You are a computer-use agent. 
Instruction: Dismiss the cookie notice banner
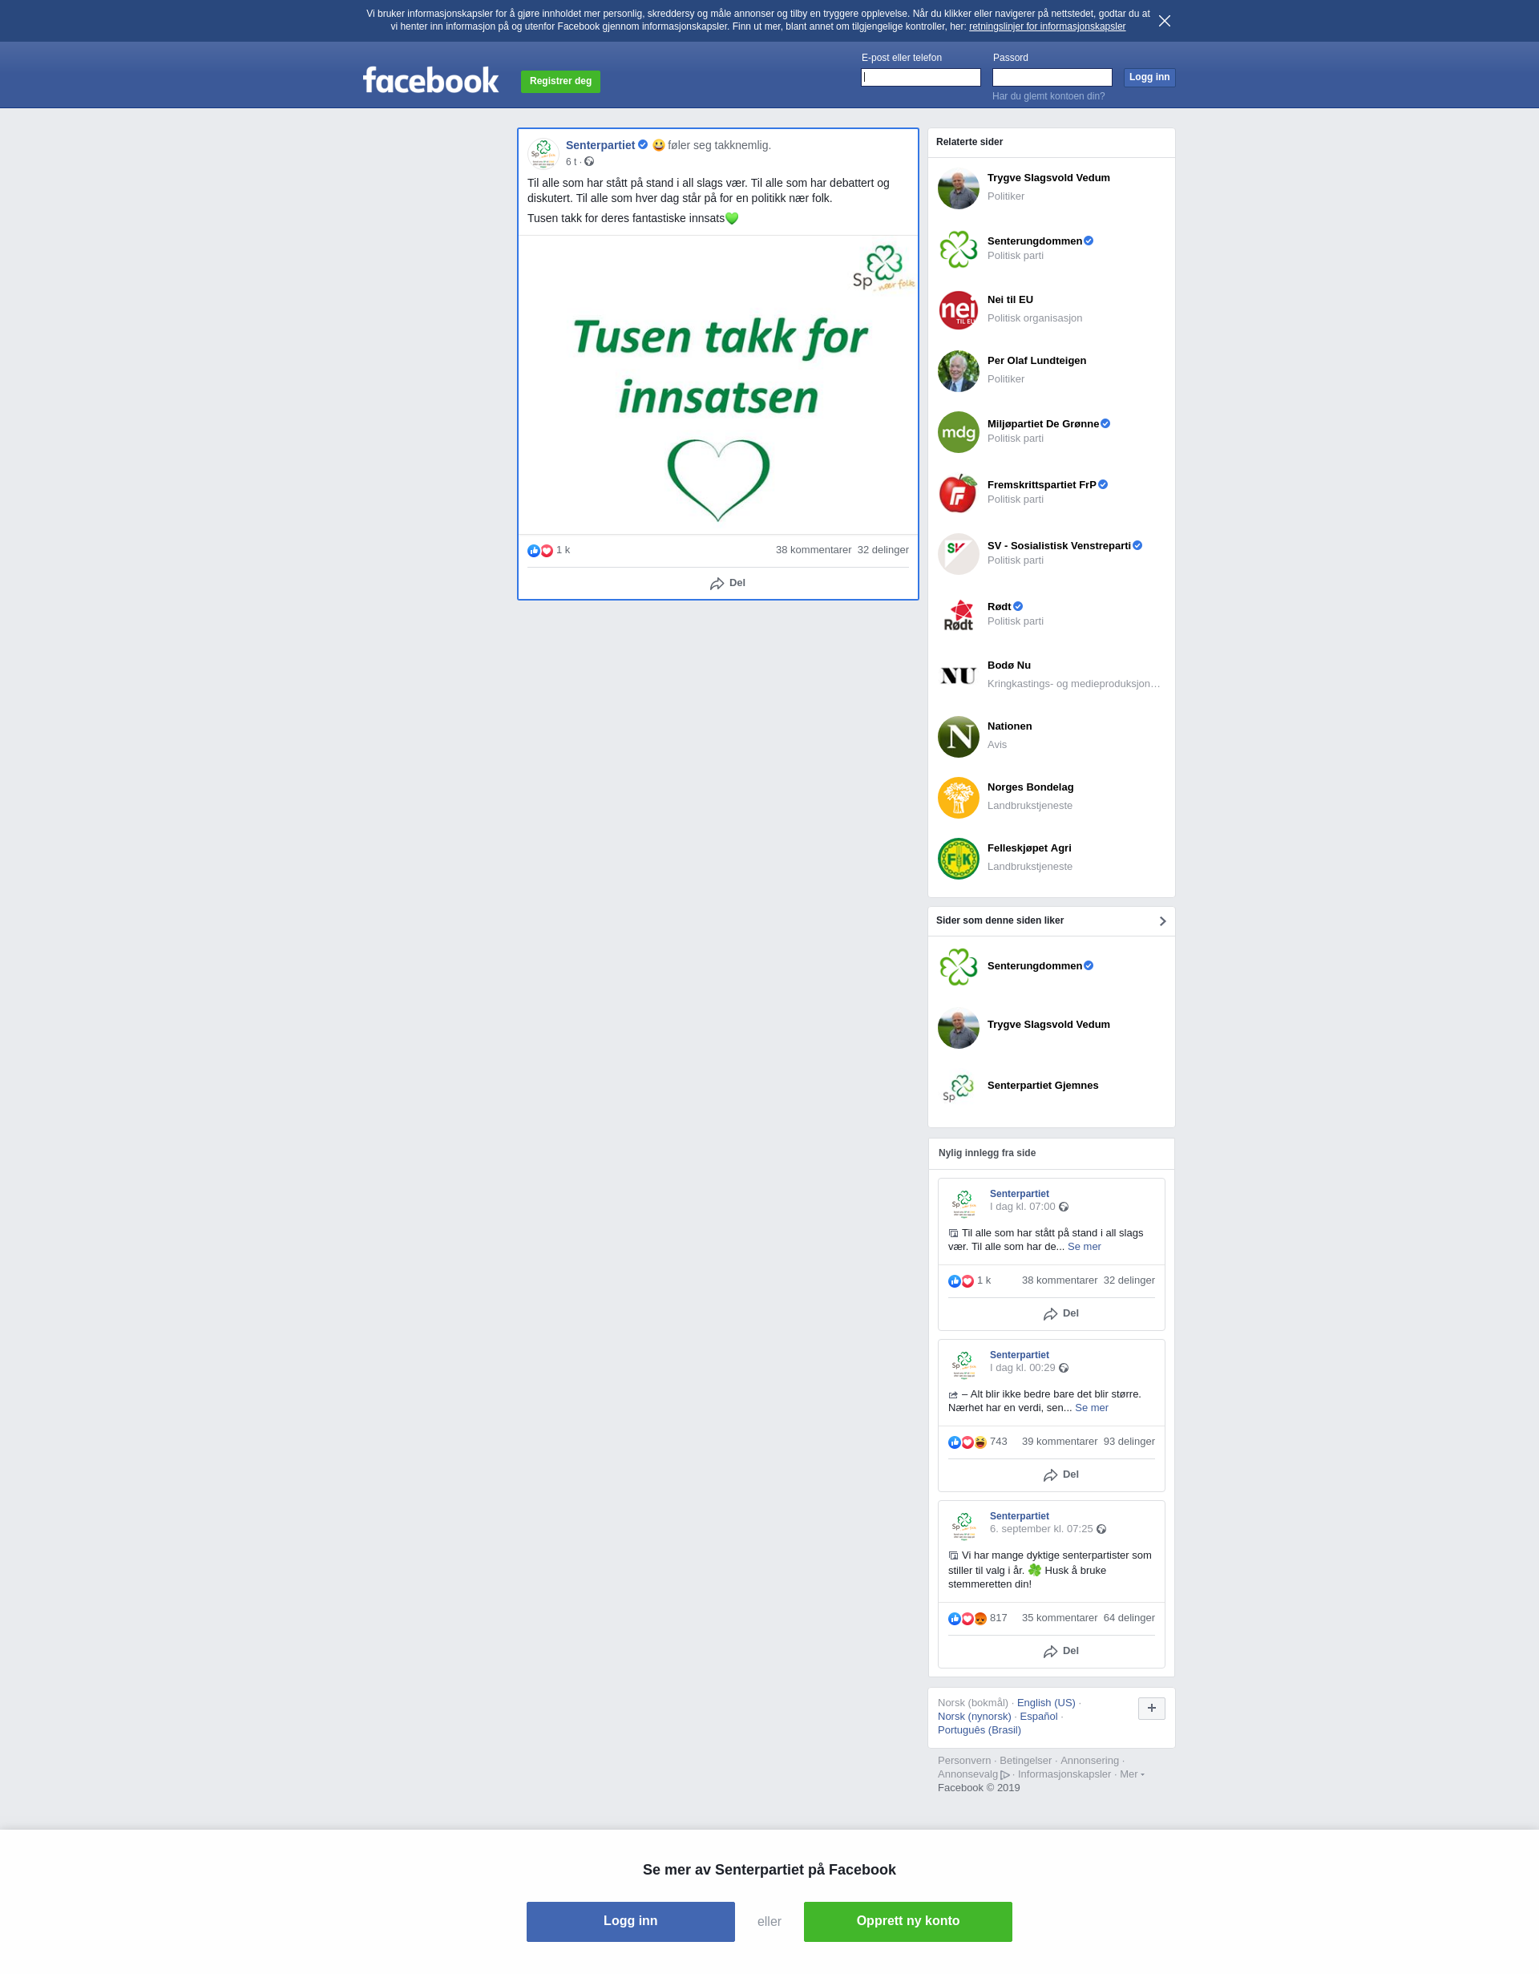tap(1164, 21)
